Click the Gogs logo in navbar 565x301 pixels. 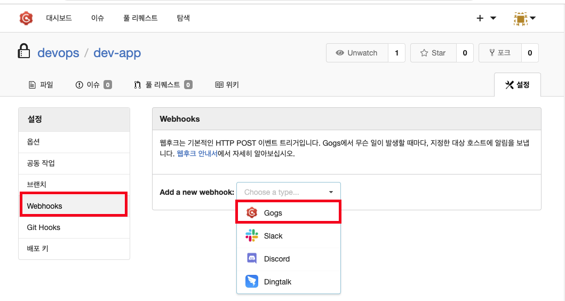point(26,18)
